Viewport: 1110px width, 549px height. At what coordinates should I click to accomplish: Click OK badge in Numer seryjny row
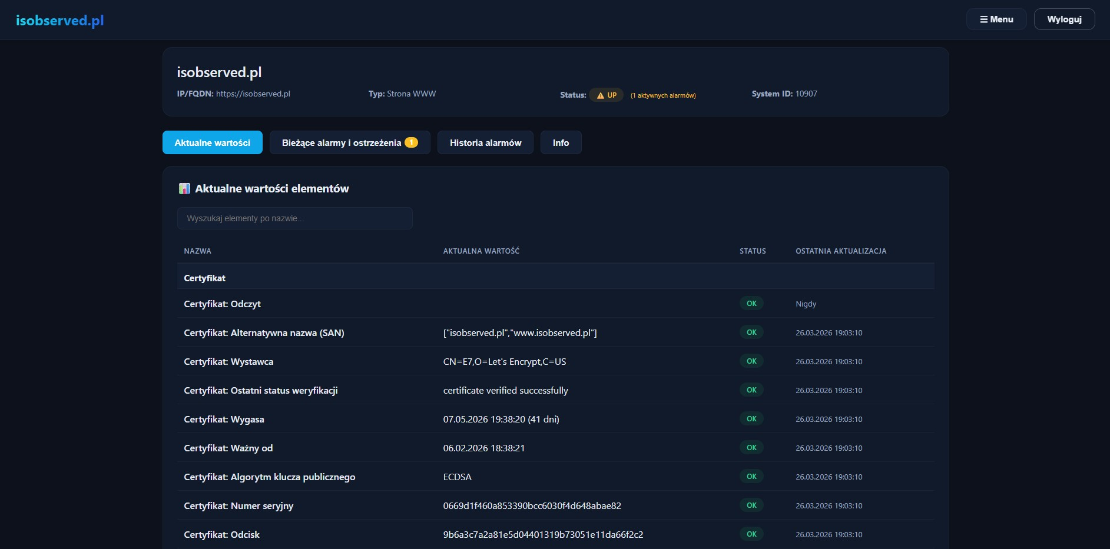coord(751,505)
